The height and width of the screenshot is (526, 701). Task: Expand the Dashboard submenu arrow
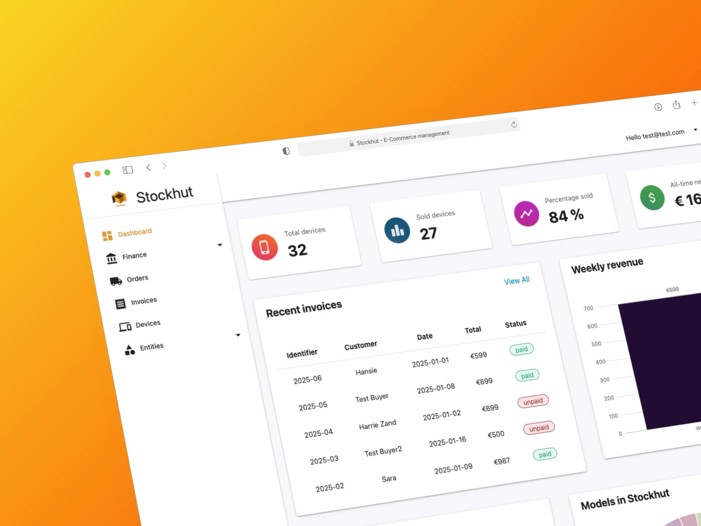[220, 244]
